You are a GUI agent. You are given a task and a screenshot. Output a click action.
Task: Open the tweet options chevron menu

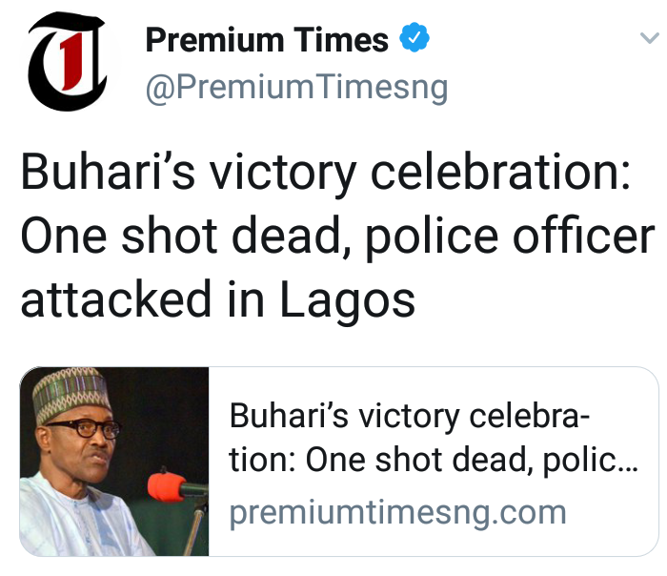coord(647,40)
